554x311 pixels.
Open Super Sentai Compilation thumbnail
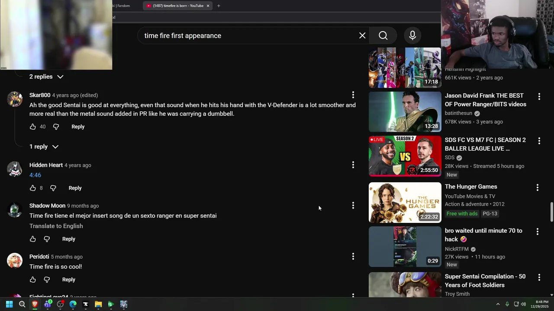coord(405,285)
